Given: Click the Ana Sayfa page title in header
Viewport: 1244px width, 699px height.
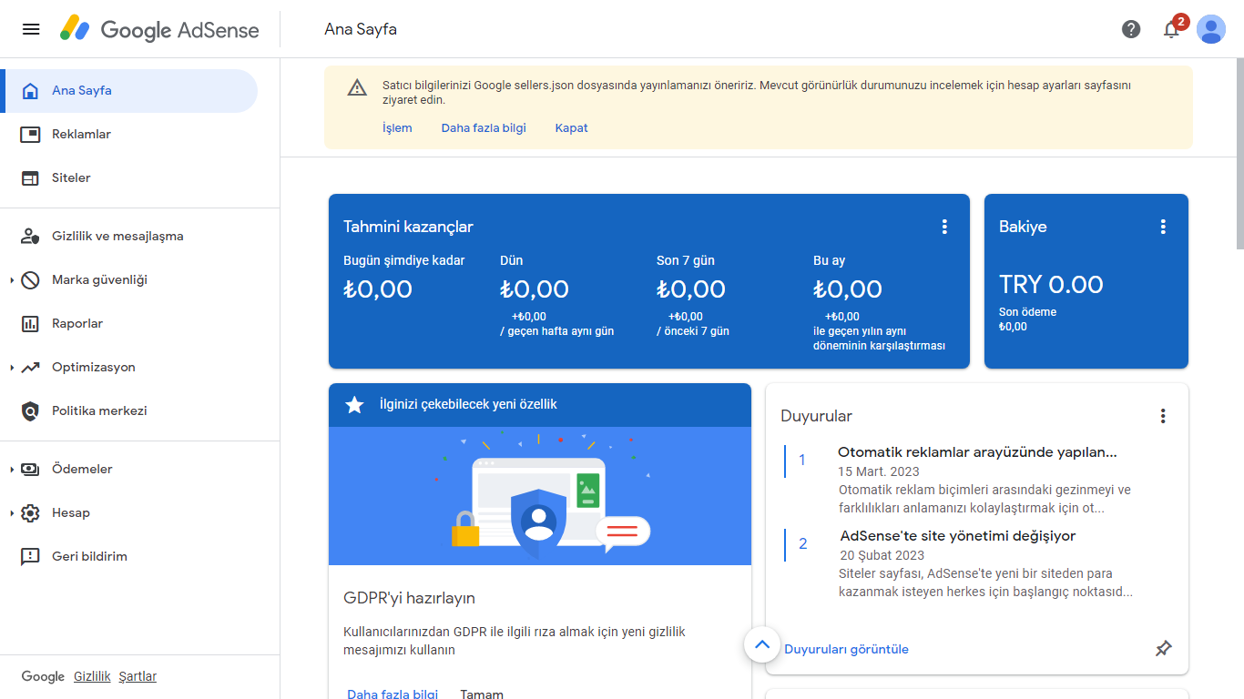Looking at the screenshot, I should click(x=361, y=29).
